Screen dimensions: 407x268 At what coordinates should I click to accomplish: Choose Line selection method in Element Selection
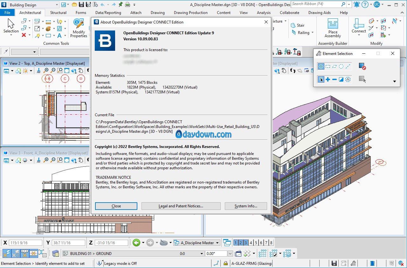(348, 66)
